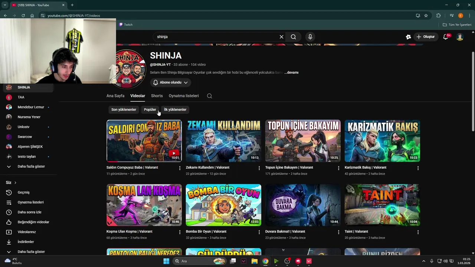
Task: Open Daha sonra izle in sidebar
Action: (29, 212)
